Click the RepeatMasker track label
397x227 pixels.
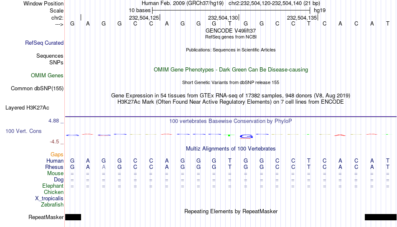tap(46, 217)
